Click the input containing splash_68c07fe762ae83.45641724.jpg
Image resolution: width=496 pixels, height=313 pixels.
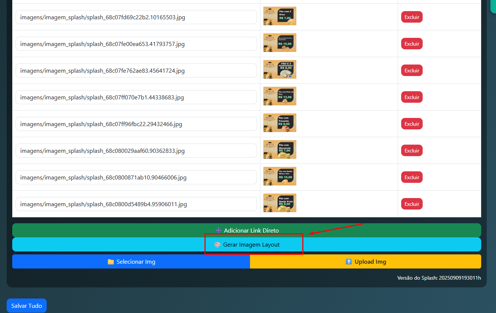click(136, 70)
